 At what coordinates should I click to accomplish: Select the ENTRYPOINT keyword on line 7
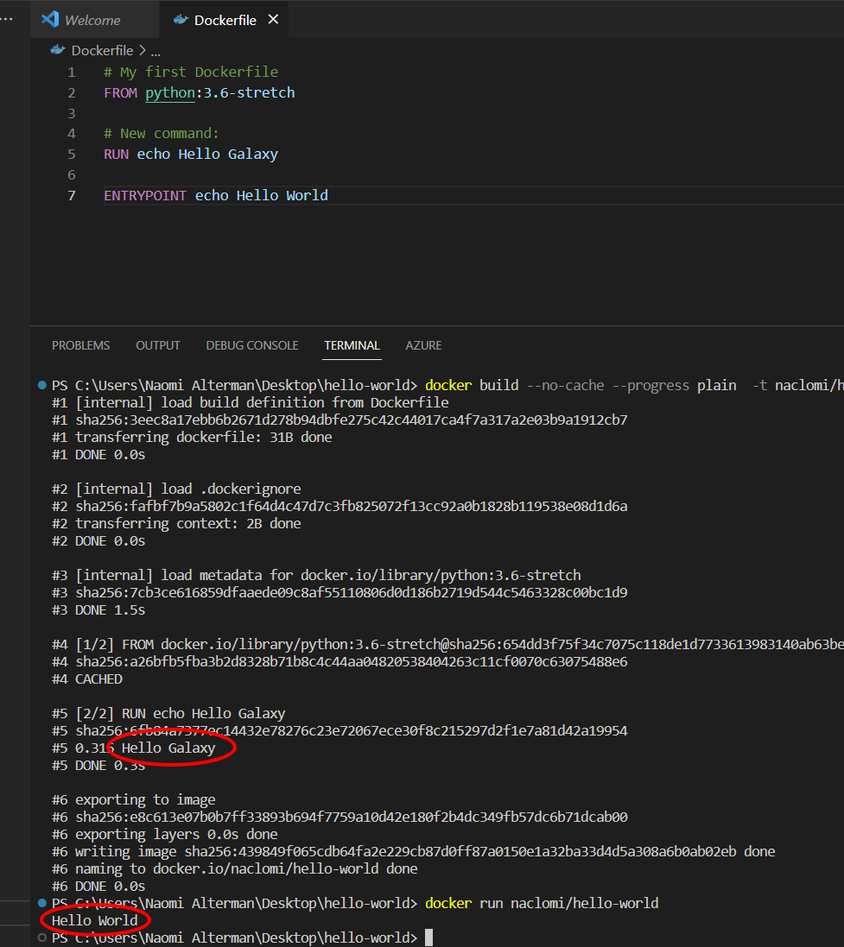pos(143,195)
